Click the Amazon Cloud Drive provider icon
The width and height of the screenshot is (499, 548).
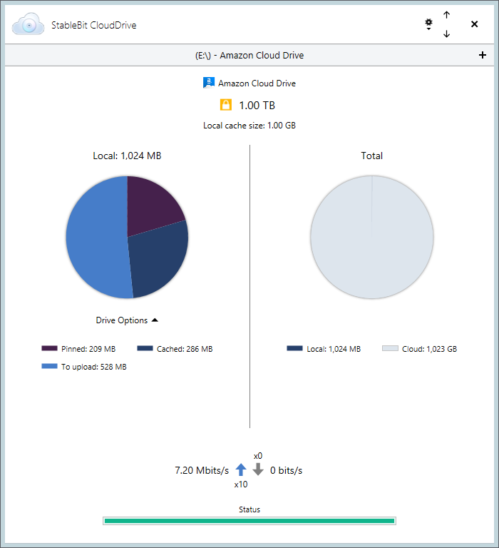click(208, 83)
